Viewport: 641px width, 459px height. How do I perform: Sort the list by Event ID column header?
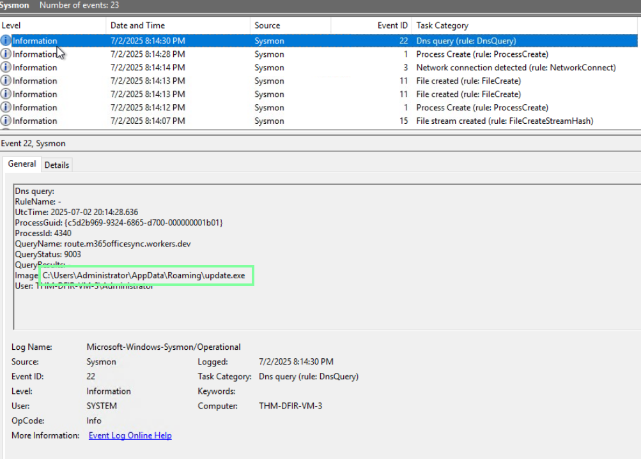pyautogui.click(x=392, y=26)
